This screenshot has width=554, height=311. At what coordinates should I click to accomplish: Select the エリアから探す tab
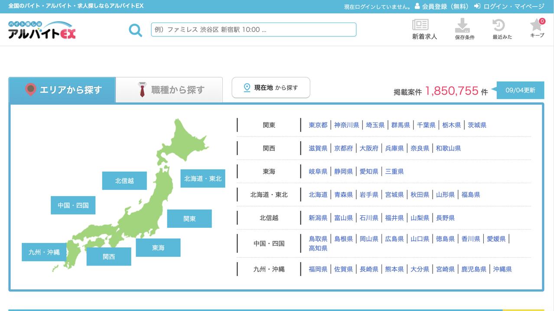click(x=62, y=90)
